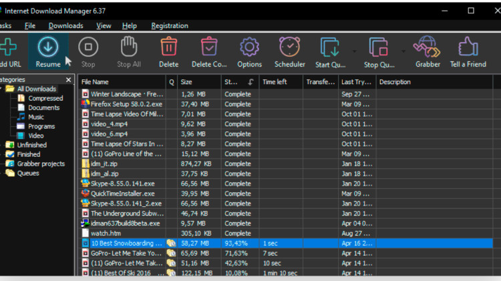Viewport: 501px width, 281px height.
Task: Expand the Start Queue dropdown arrow
Action: (x=354, y=51)
